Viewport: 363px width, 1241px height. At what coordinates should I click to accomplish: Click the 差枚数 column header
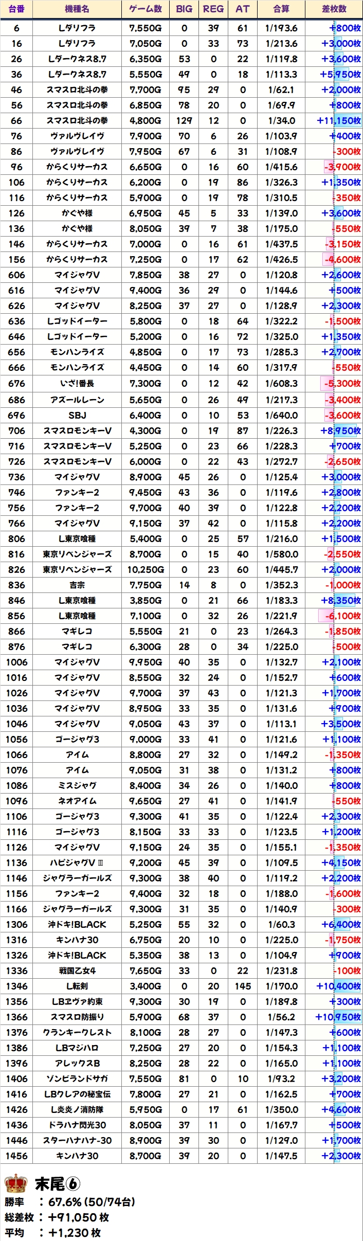coord(334,9)
